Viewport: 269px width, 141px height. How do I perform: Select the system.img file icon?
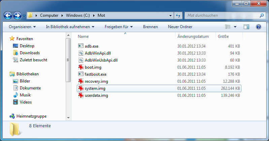81,88
